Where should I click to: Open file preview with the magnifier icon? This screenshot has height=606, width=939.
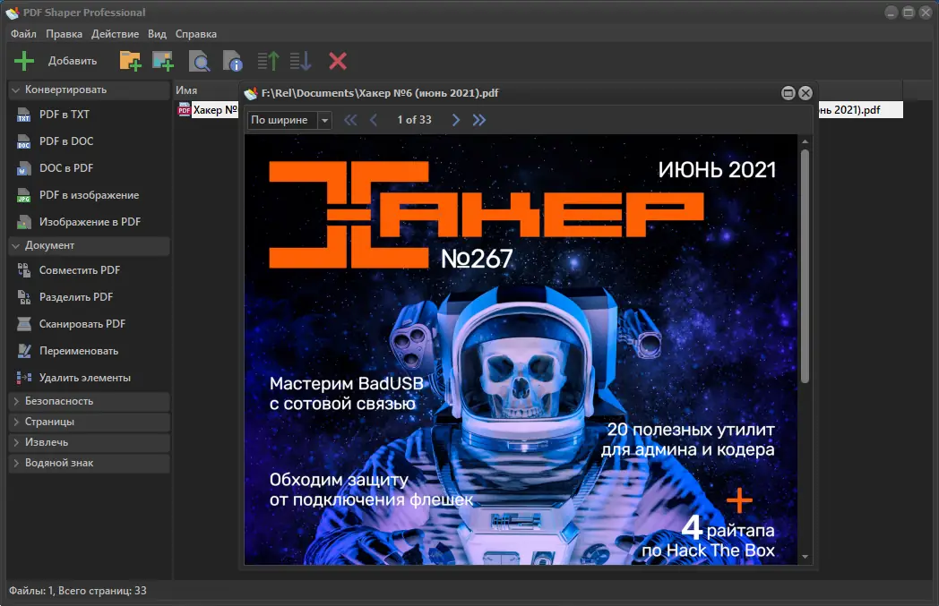click(199, 61)
